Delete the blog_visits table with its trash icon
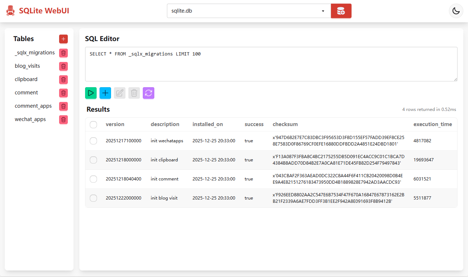Screen dimensions: 468x277 pyautogui.click(x=63, y=66)
